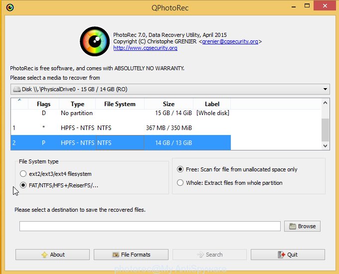Sort partitions by the Flags column
The image size is (339, 274).
43,104
